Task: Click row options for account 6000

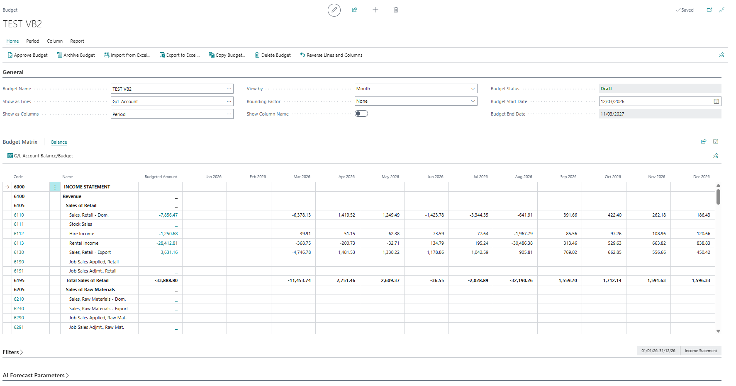Action: [x=55, y=187]
